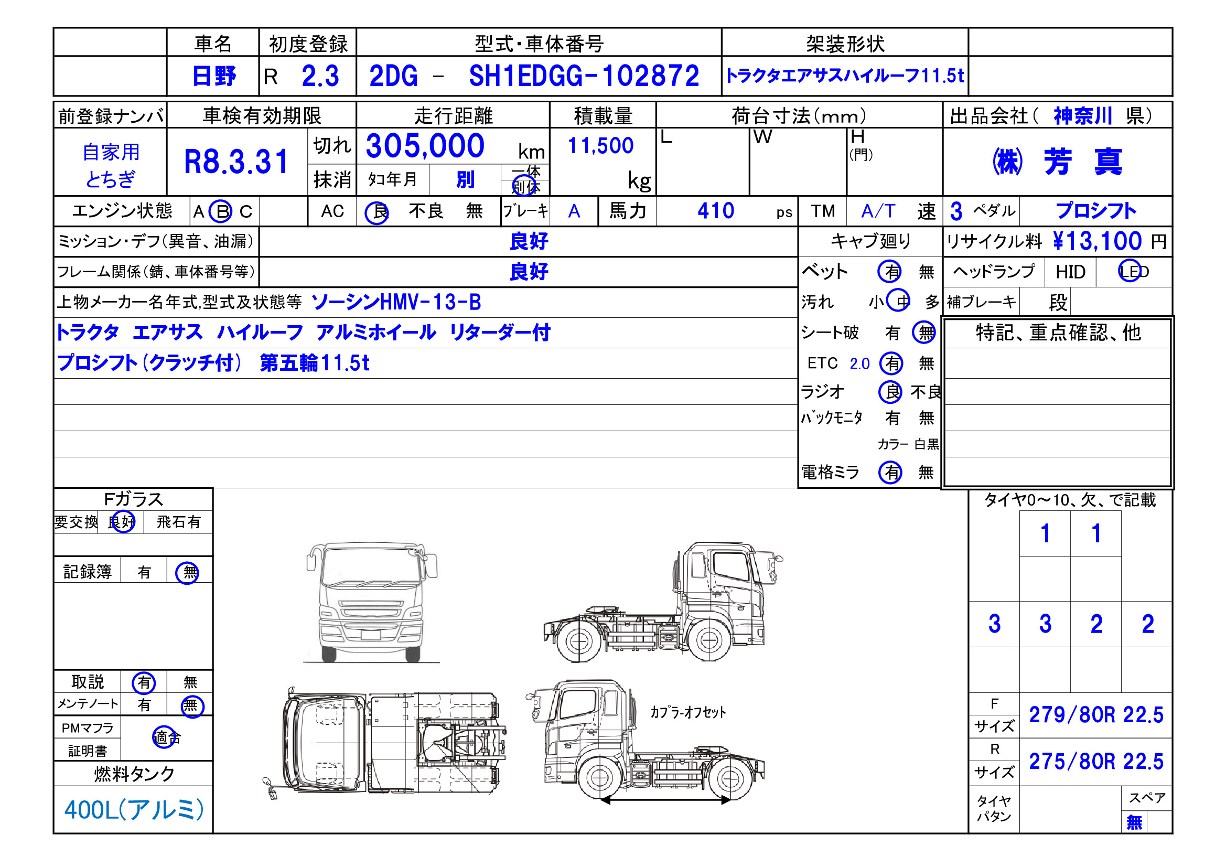The width and height of the screenshot is (1226, 867).
Task: Click the top view truck chassis diagram
Action: pyautogui.click(x=385, y=743)
